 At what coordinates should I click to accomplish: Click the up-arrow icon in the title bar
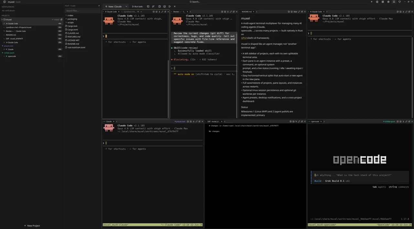click(x=371, y=2)
